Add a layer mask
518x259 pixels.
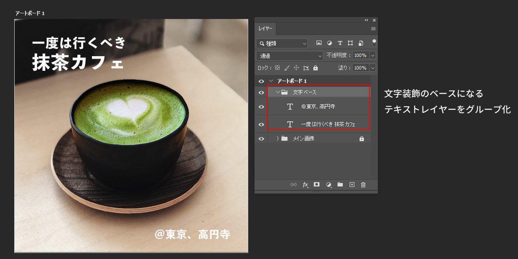point(316,185)
